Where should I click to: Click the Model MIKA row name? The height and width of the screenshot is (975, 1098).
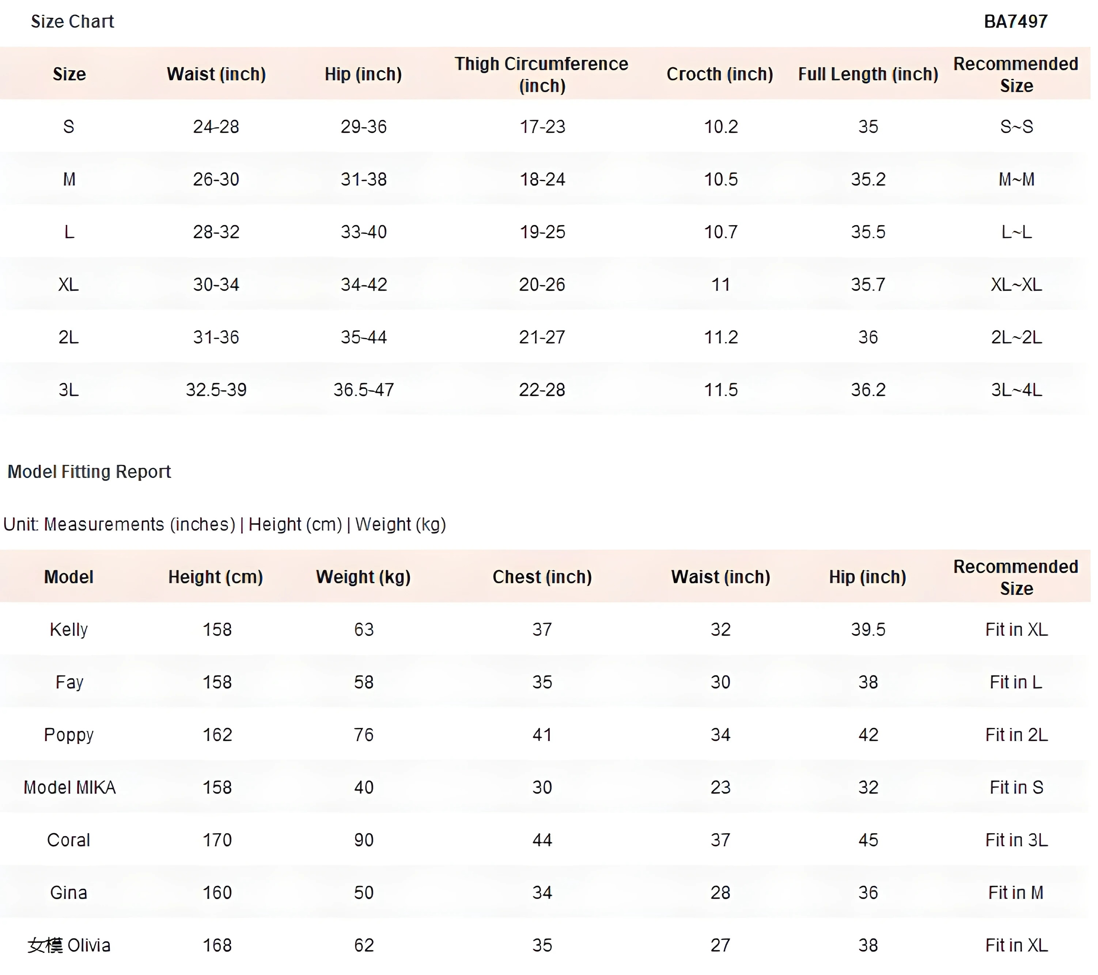[69, 788]
